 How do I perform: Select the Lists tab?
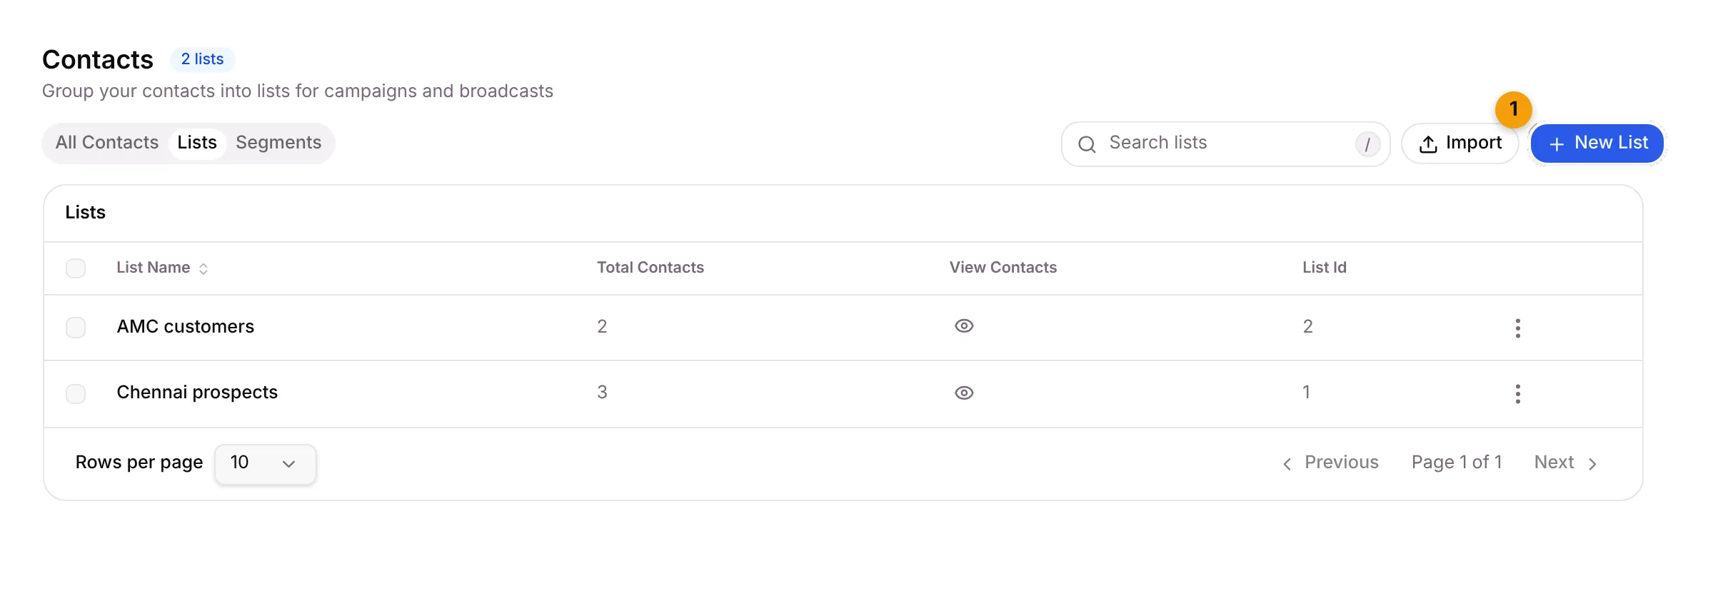[x=197, y=143]
